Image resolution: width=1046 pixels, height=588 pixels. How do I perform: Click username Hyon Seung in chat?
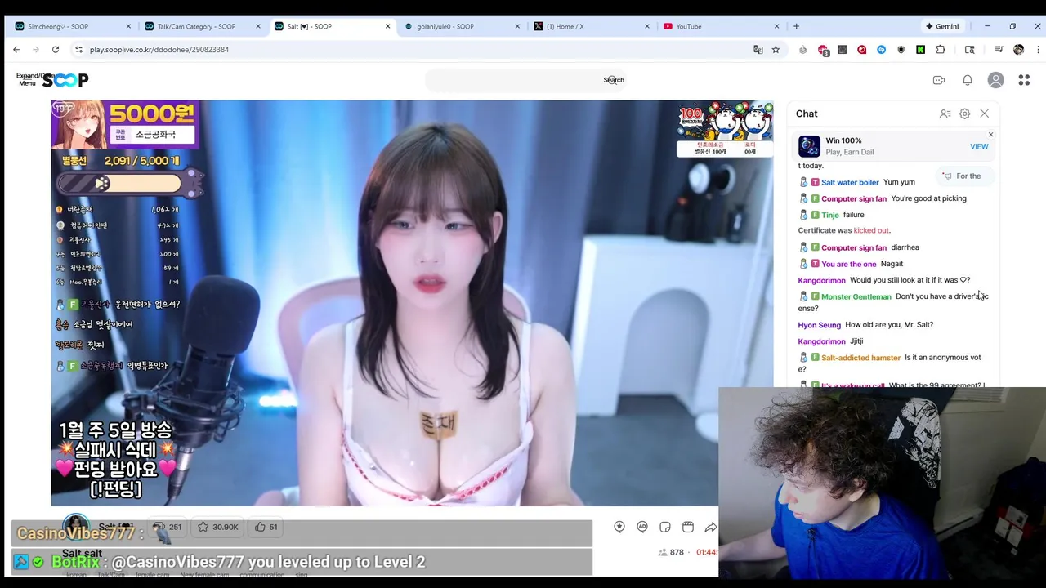(x=819, y=325)
